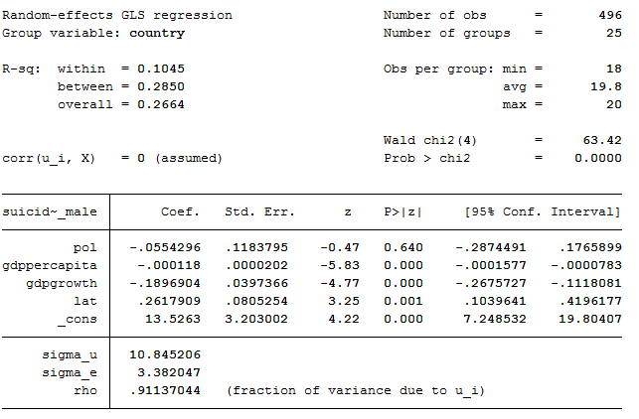Screen dimensions: 639x419
Task: Select the _cons row label
Action: pos(78,320)
